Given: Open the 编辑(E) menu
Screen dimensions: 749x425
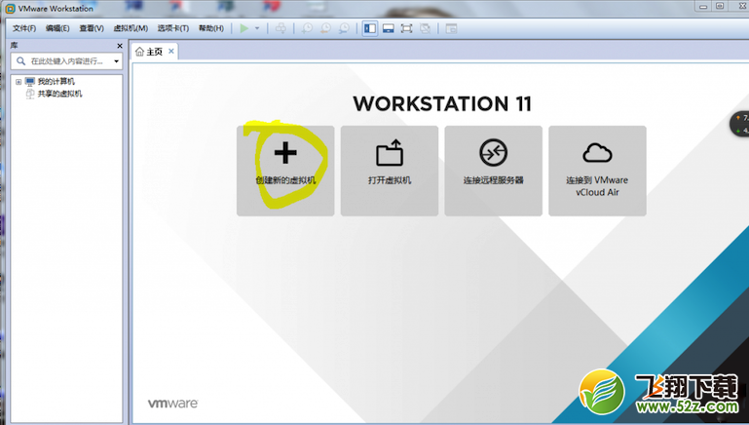Looking at the screenshot, I should (57, 28).
